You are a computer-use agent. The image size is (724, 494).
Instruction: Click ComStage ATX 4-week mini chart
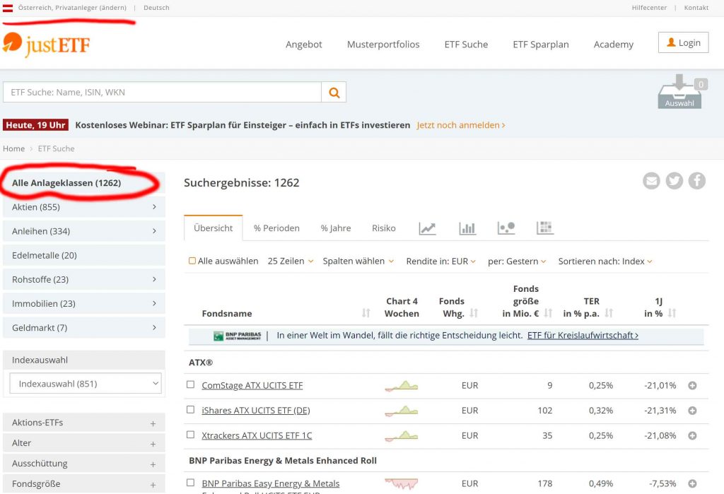coord(402,385)
